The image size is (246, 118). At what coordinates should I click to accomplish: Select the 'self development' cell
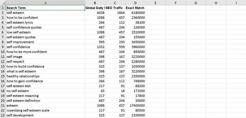(45, 115)
